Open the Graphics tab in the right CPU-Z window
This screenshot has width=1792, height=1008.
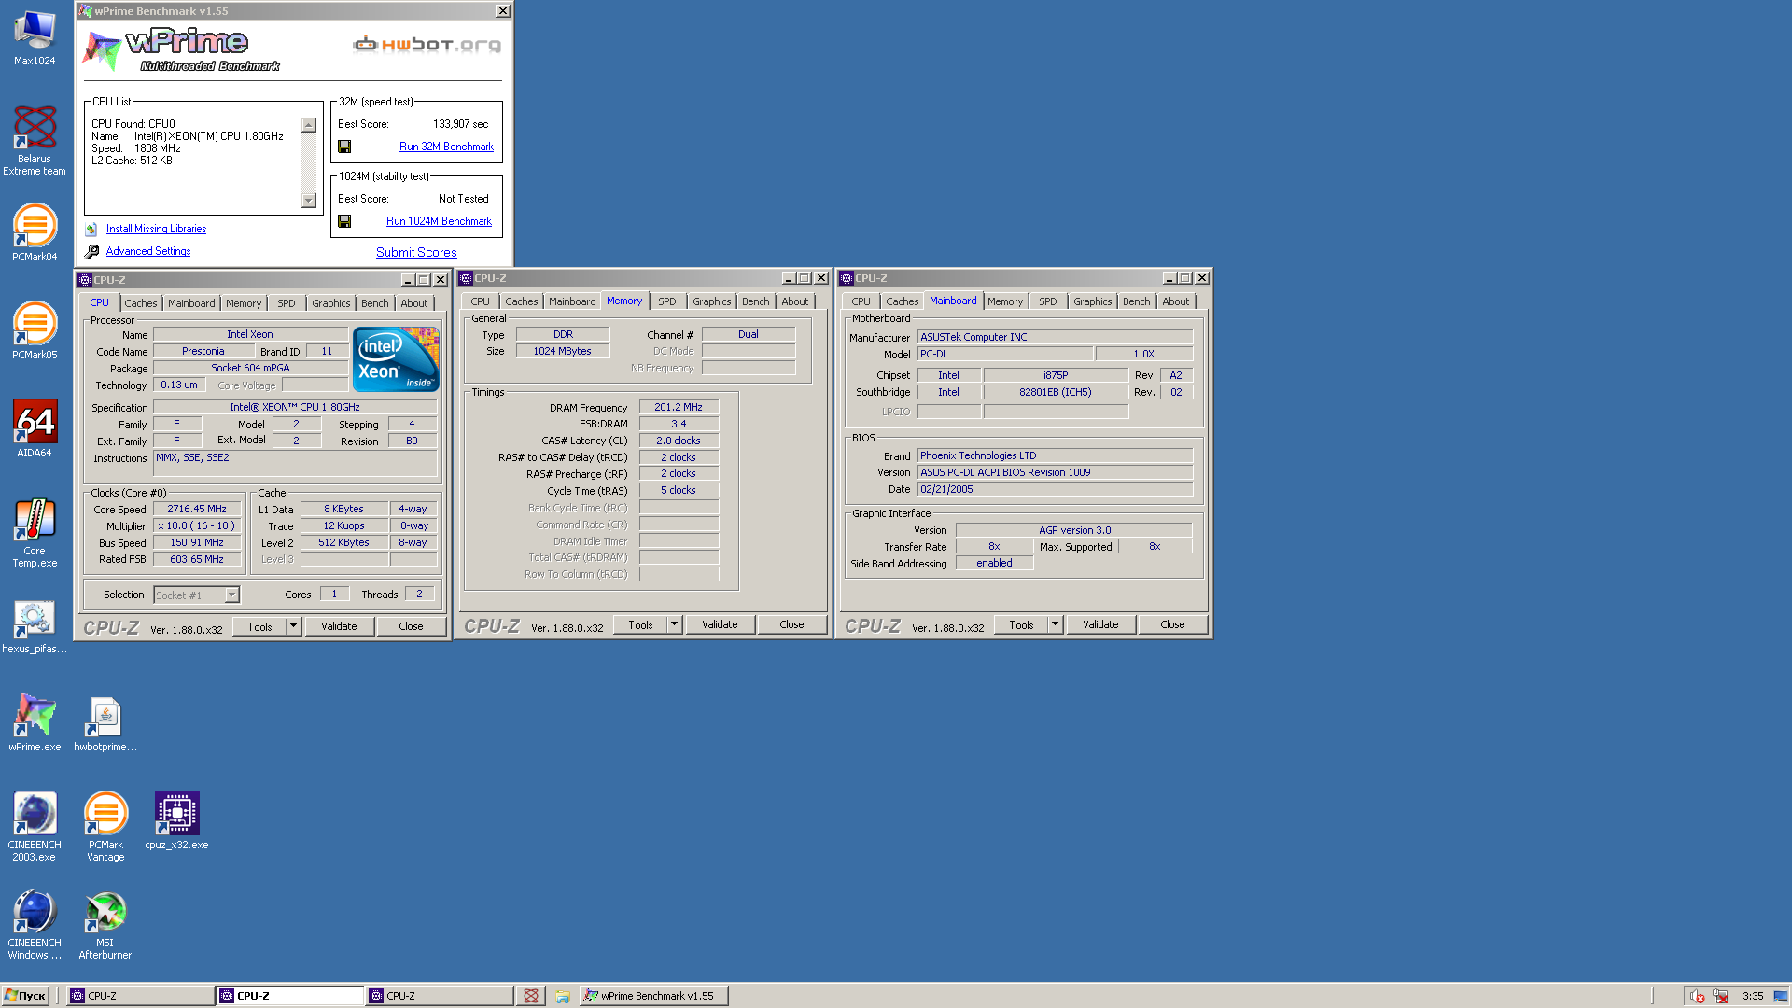coord(1092,301)
